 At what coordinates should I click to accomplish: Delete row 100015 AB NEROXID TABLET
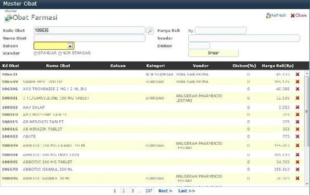298,122
